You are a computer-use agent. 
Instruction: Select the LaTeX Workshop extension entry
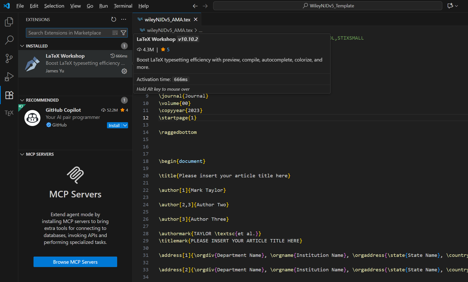(75, 64)
